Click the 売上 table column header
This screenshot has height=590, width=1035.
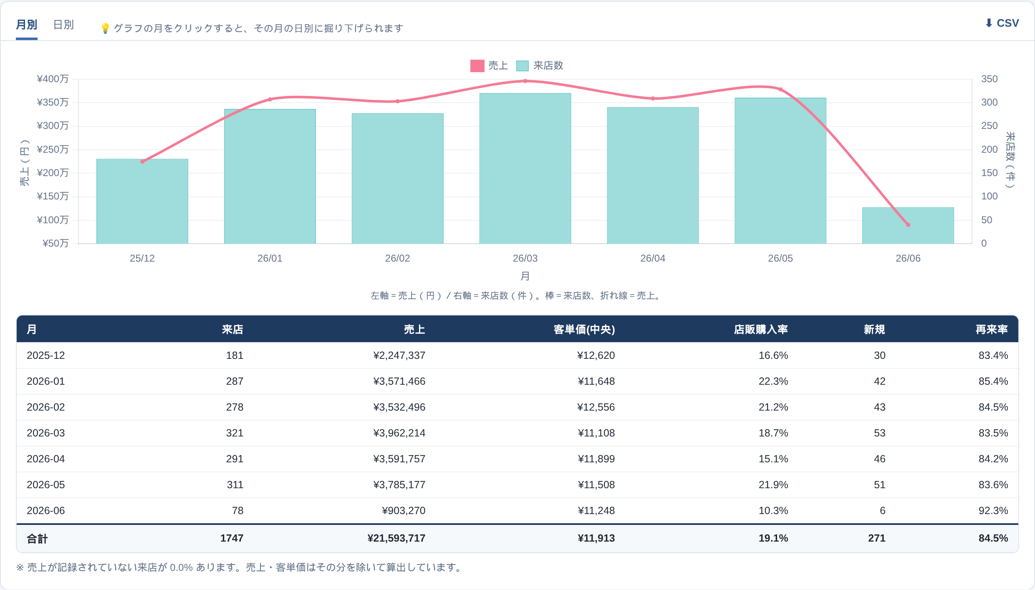(x=414, y=329)
